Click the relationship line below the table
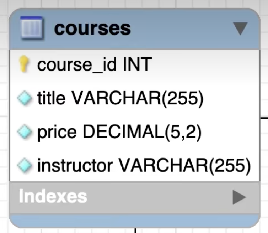The width and height of the screenshot is (268, 233). 135,230
